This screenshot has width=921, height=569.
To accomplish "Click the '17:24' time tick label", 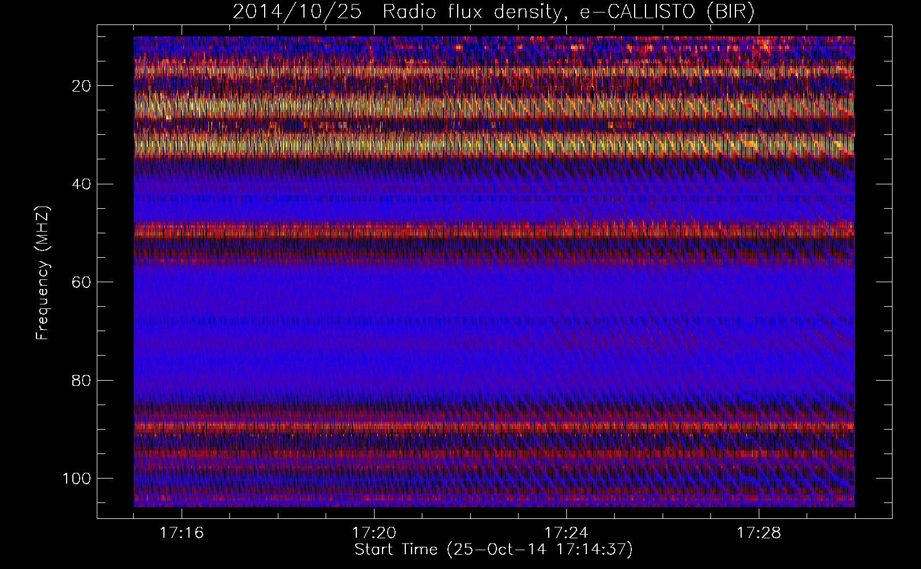I will [566, 533].
